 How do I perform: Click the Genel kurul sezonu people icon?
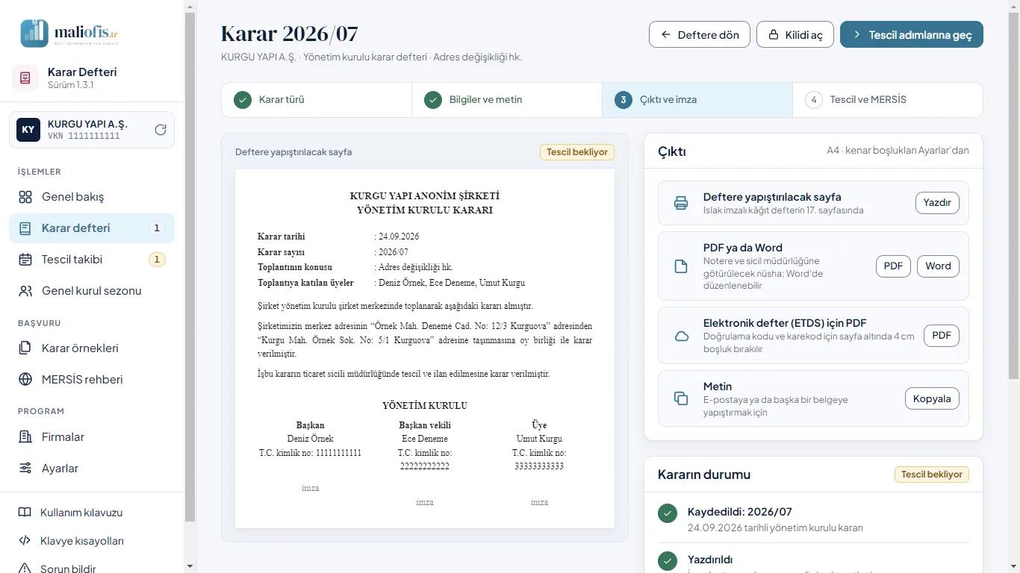click(x=25, y=291)
